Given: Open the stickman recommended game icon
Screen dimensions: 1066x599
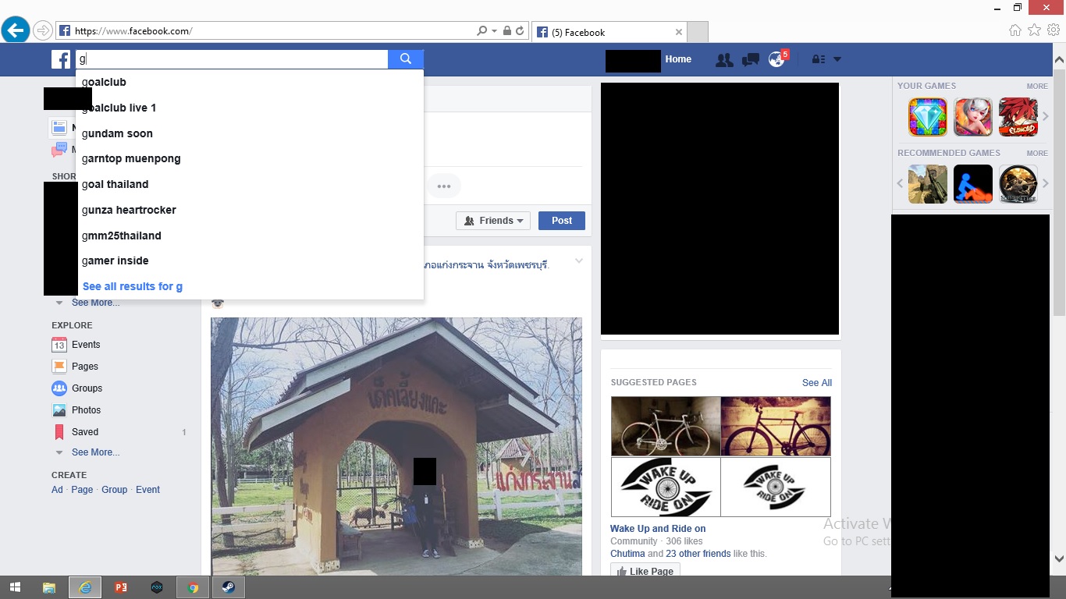Looking at the screenshot, I should coord(973,184).
